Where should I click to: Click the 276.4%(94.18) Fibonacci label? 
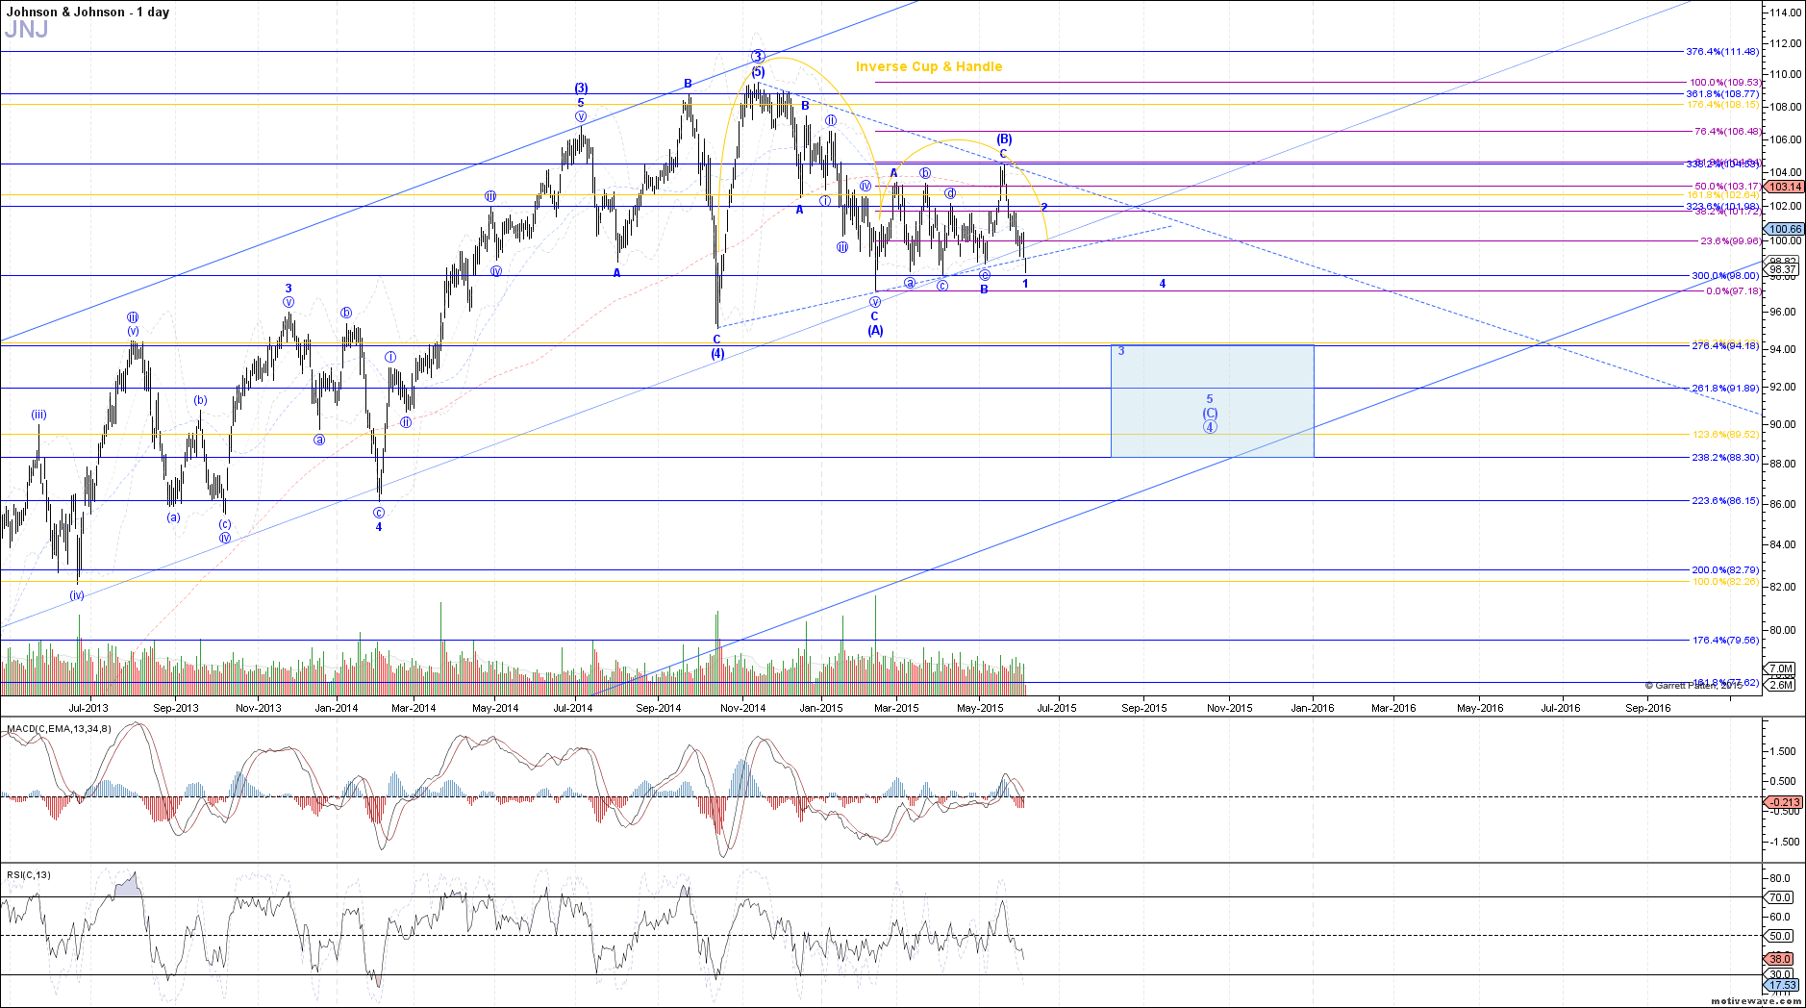[1725, 345]
